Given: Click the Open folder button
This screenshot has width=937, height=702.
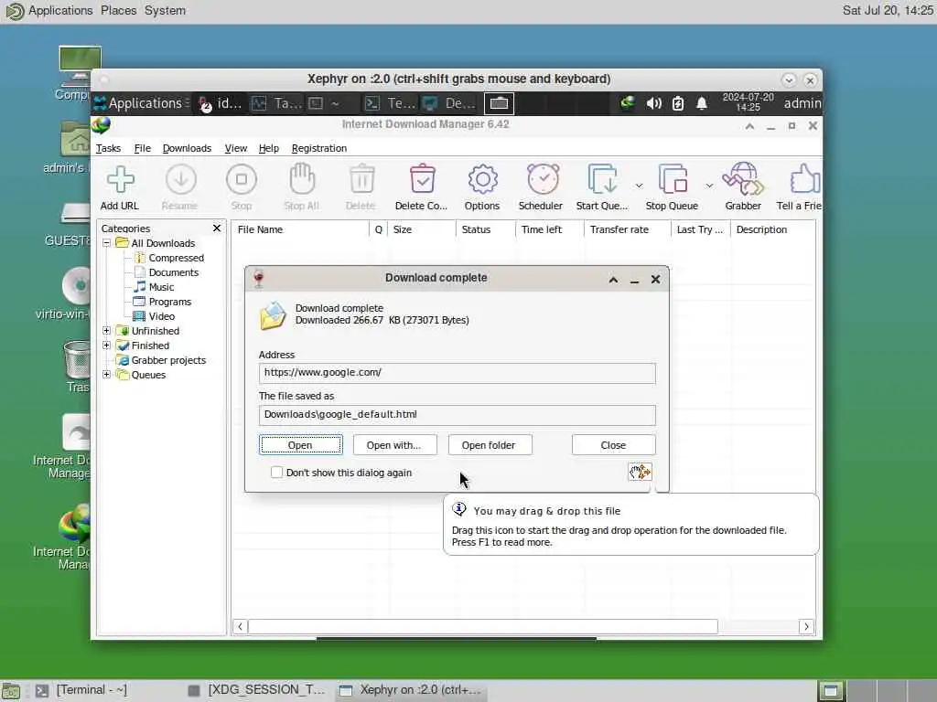Looking at the screenshot, I should click(490, 445).
